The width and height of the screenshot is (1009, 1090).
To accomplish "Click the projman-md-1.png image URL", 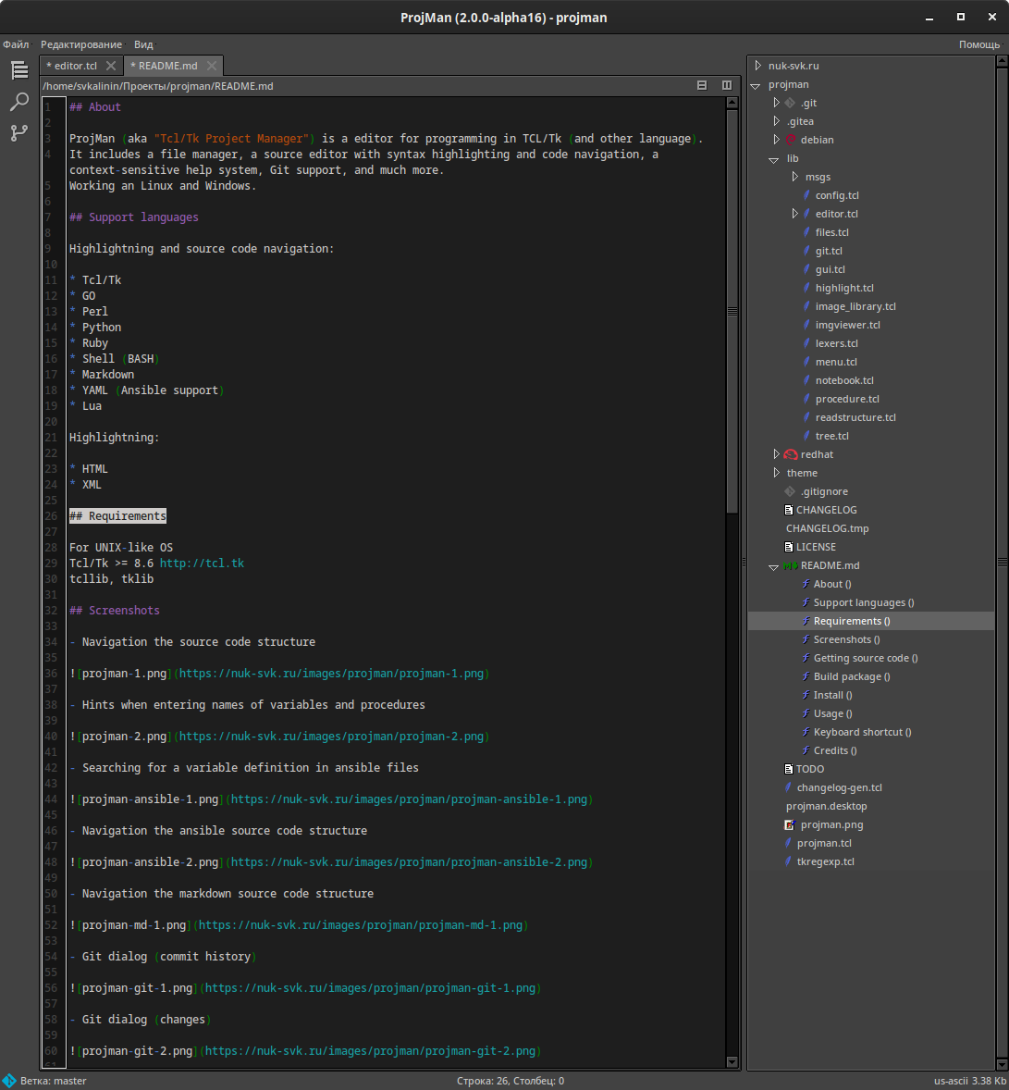I will (361, 924).
